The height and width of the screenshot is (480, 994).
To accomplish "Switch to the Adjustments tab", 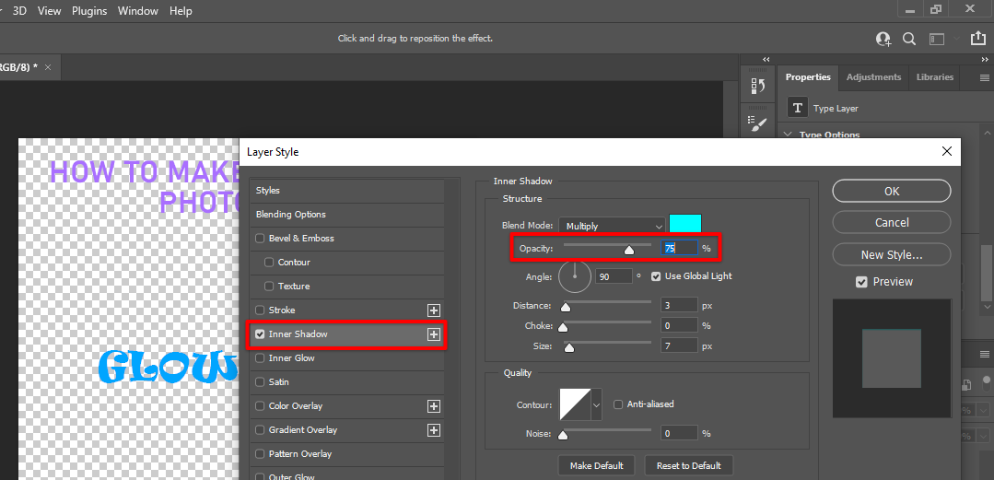I will tap(874, 77).
